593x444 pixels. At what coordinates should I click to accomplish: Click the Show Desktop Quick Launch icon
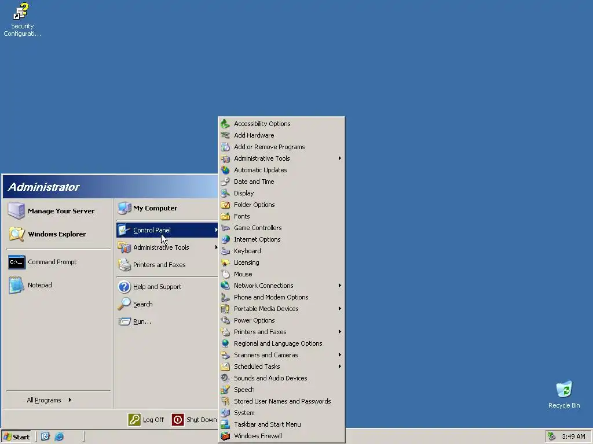pos(45,436)
